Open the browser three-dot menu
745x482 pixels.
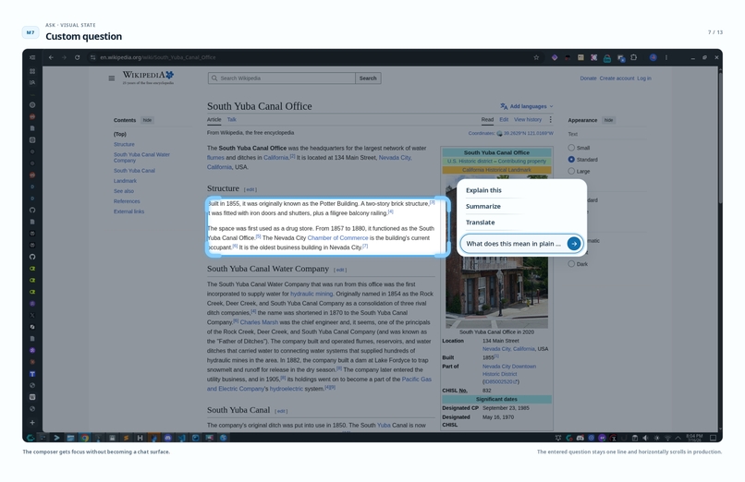(x=666, y=57)
